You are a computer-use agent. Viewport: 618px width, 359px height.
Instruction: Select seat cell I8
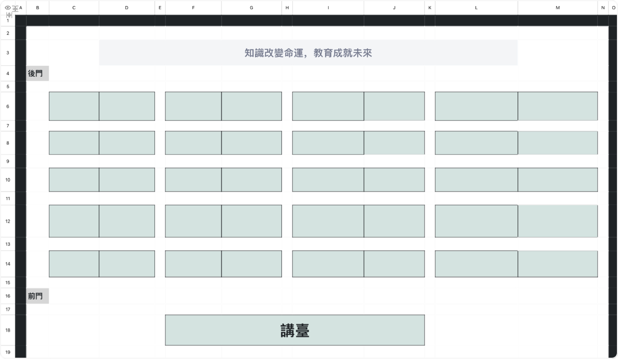328,143
